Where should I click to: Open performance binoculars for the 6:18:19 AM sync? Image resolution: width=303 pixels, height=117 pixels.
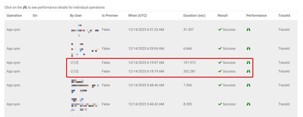tap(249, 71)
